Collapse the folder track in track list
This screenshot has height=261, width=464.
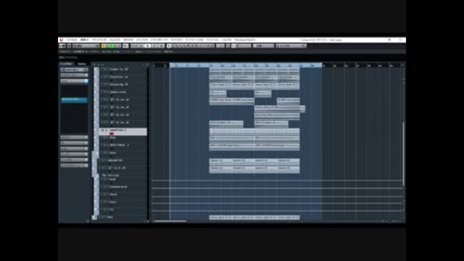[97, 175]
